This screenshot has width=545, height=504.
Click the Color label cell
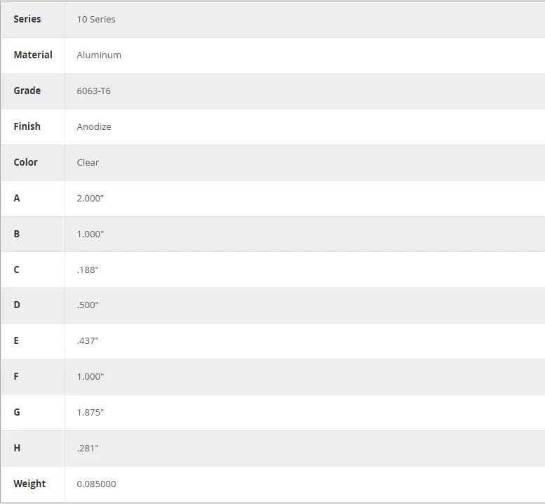[33, 162]
